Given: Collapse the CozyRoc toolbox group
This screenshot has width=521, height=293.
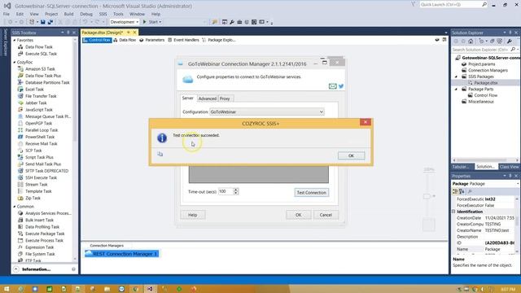Looking at the screenshot, I should 15,62.
